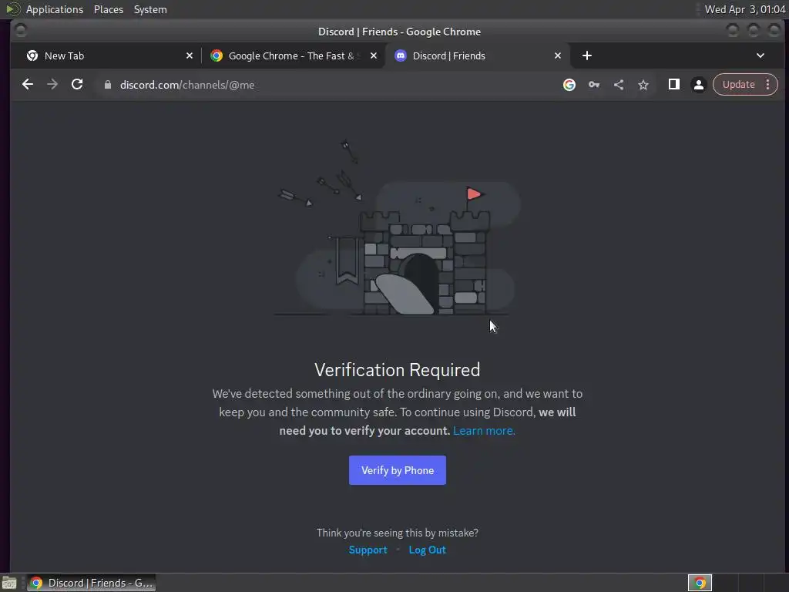Open the Support link

point(368,550)
